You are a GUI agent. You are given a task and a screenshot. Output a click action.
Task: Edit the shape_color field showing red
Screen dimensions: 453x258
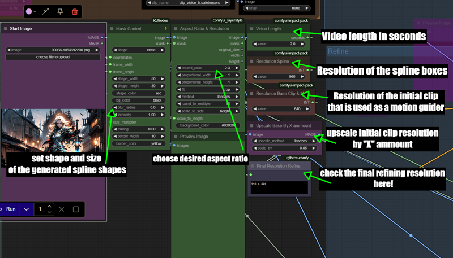(x=139, y=93)
